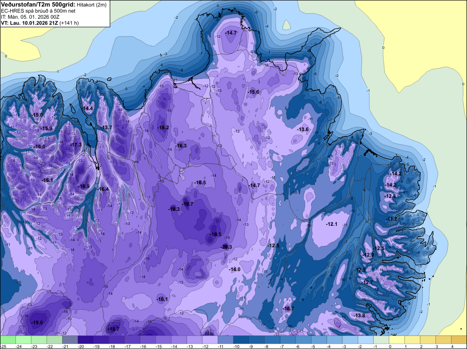This screenshot has width=467, height=349.
Task: Select the -18.2 temperature value
Action: tap(163, 127)
